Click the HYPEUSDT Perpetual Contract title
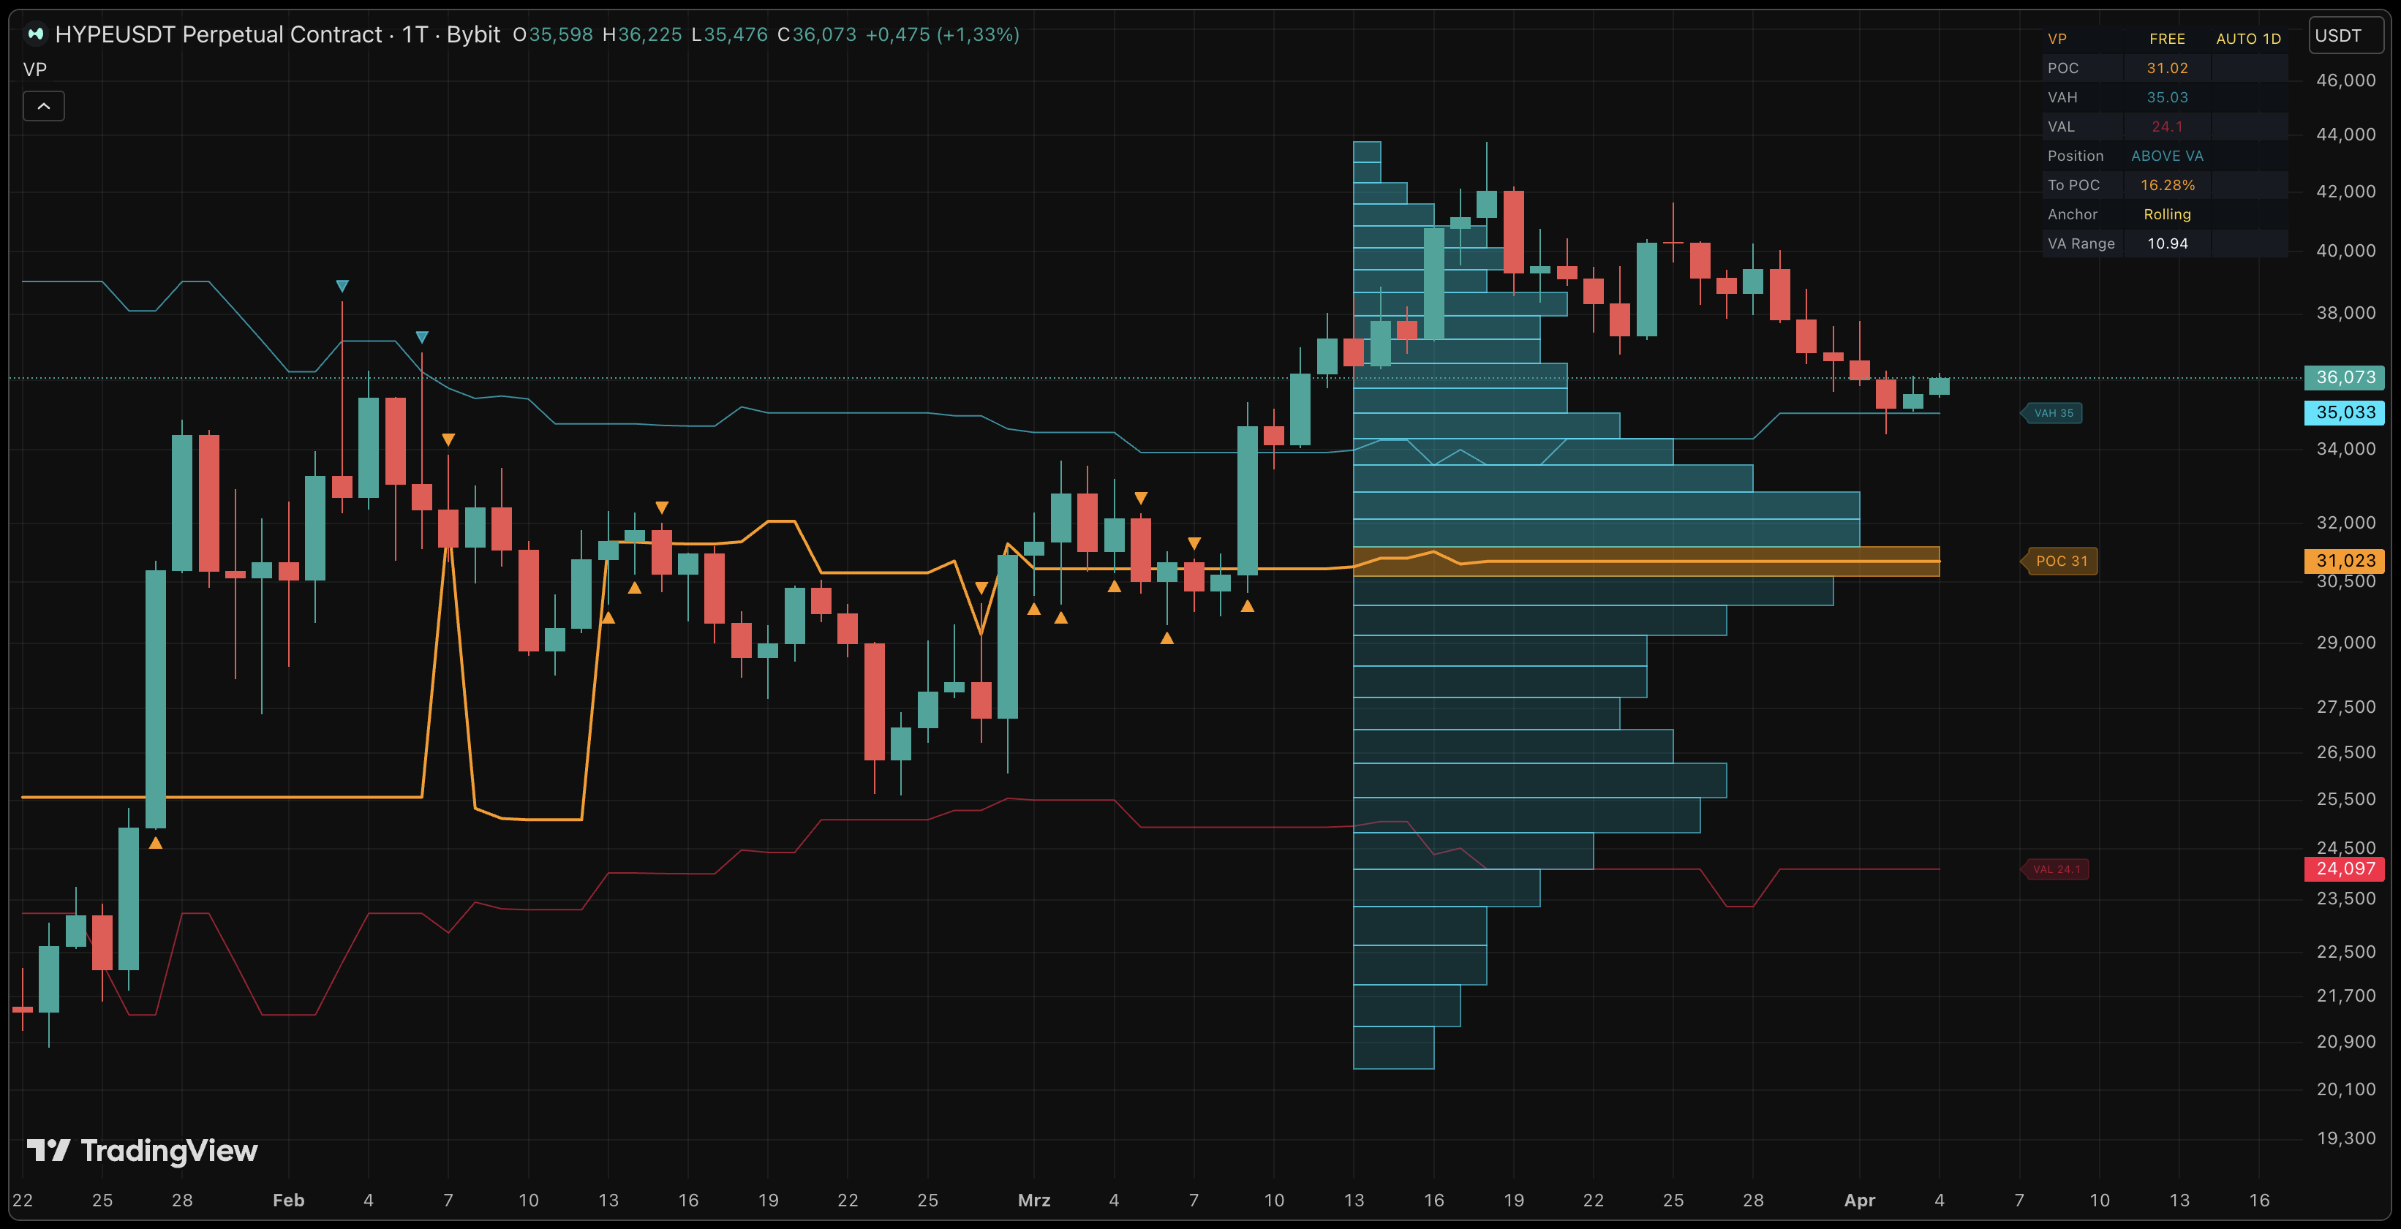The image size is (2401, 1229). click(218, 34)
